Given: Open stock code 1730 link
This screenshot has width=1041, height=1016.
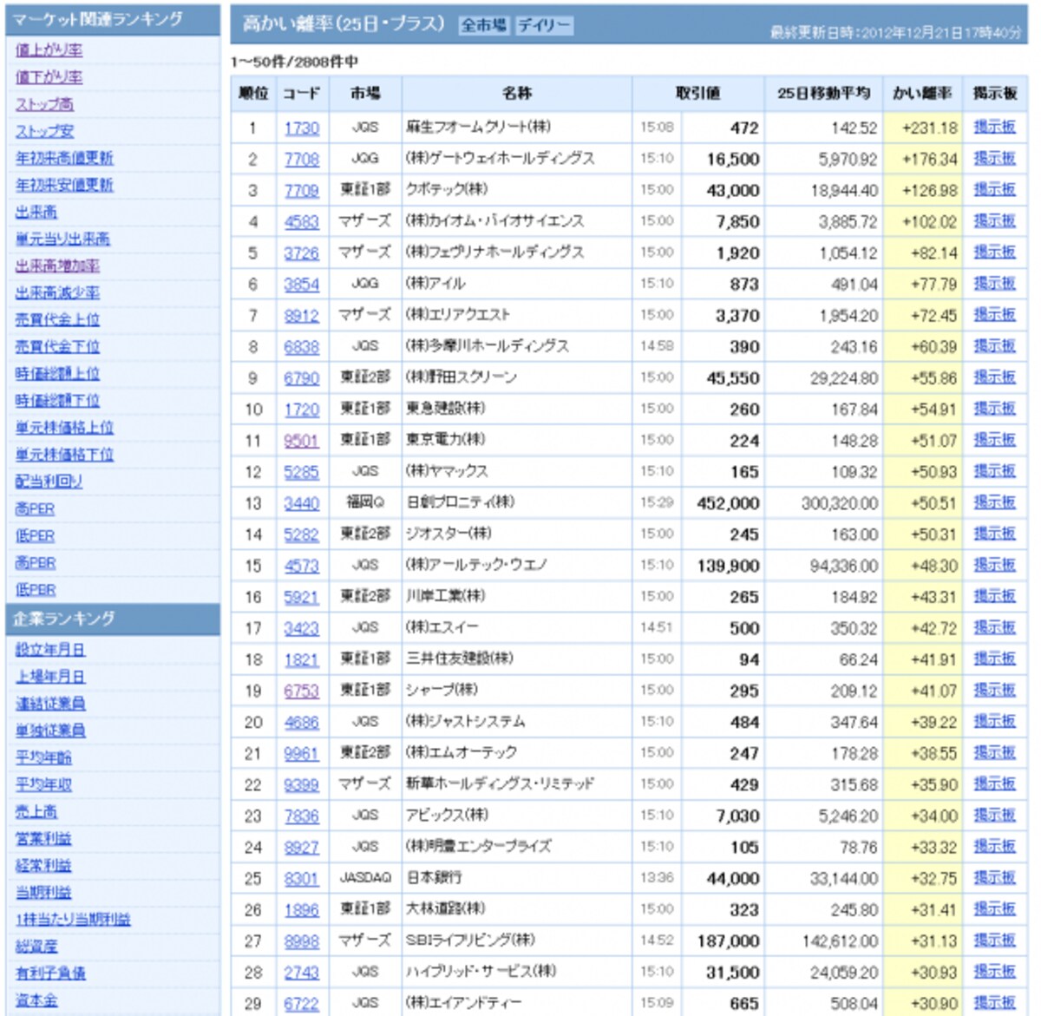Looking at the screenshot, I should (x=301, y=128).
